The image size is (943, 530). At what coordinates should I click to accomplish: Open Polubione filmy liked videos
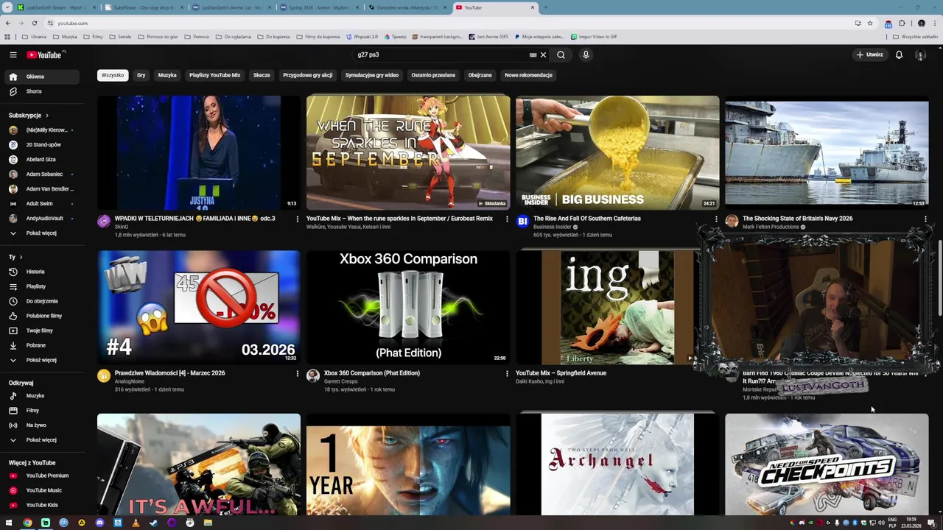[41, 316]
